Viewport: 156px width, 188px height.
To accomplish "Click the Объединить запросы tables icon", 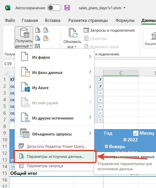I will point(24,133).
